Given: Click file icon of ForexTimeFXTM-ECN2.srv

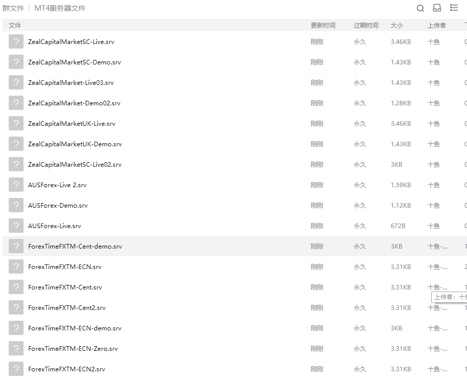Looking at the screenshot, I should pos(16,369).
